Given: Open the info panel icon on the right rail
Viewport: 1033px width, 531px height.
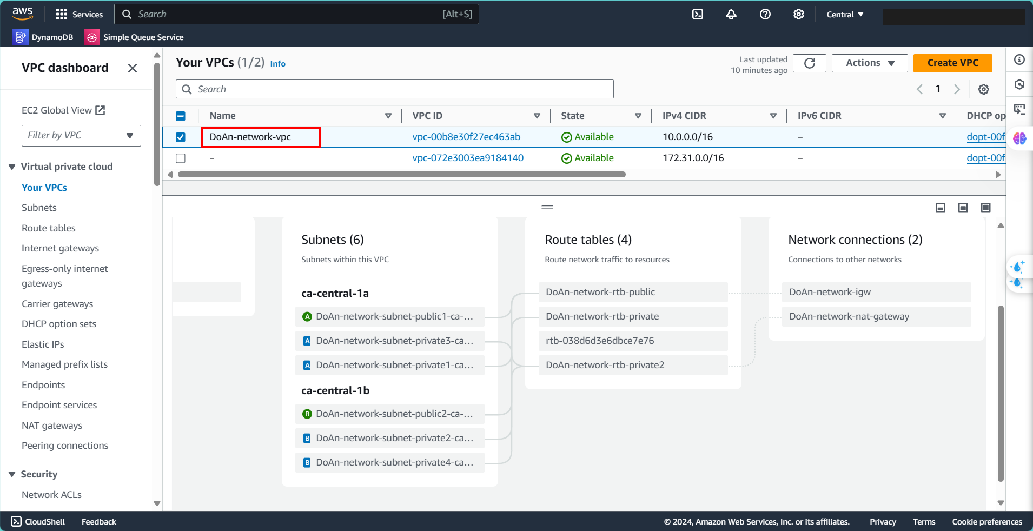Looking at the screenshot, I should pyautogui.click(x=1019, y=59).
